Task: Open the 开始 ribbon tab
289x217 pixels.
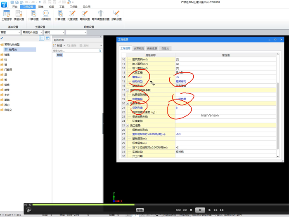Action: pos(15,7)
